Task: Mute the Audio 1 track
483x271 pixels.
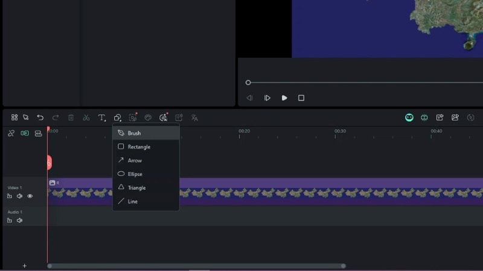Action: (x=19, y=220)
